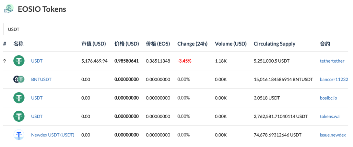Click the 0.00000000 EOS price in the bosibc.io row
The height and width of the screenshot is (147, 353).
[158, 98]
